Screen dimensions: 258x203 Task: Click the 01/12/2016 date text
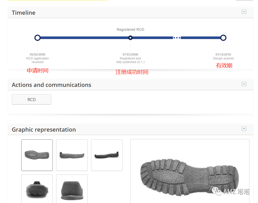[223, 54]
